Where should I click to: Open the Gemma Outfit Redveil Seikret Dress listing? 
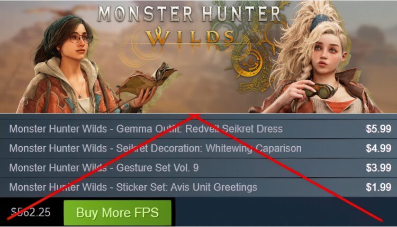[198, 129]
